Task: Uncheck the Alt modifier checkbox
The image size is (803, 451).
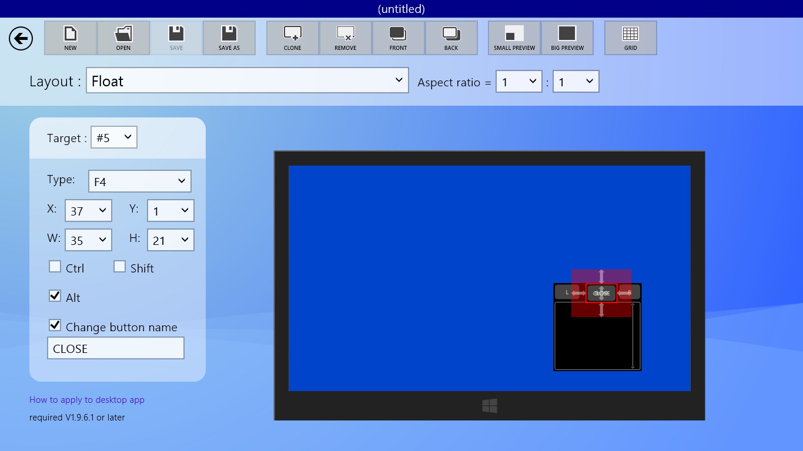Action: tap(55, 296)
